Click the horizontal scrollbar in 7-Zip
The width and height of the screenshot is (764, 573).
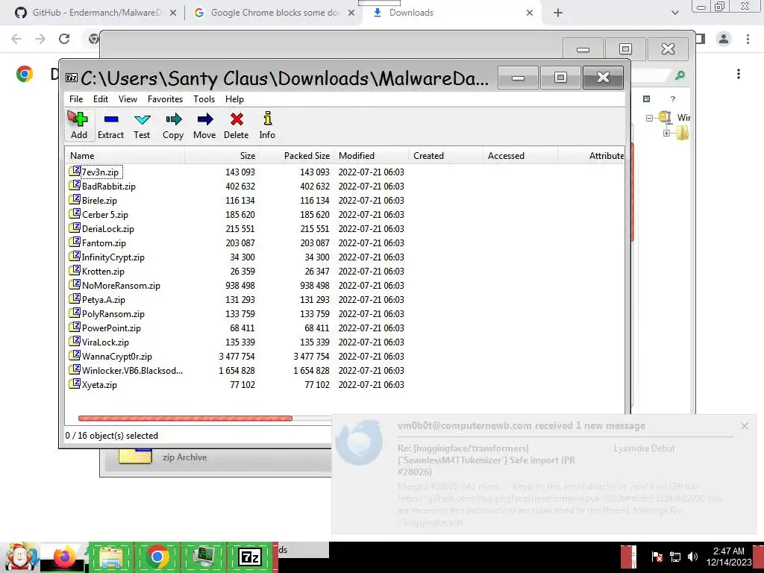[x=185, y=418]
